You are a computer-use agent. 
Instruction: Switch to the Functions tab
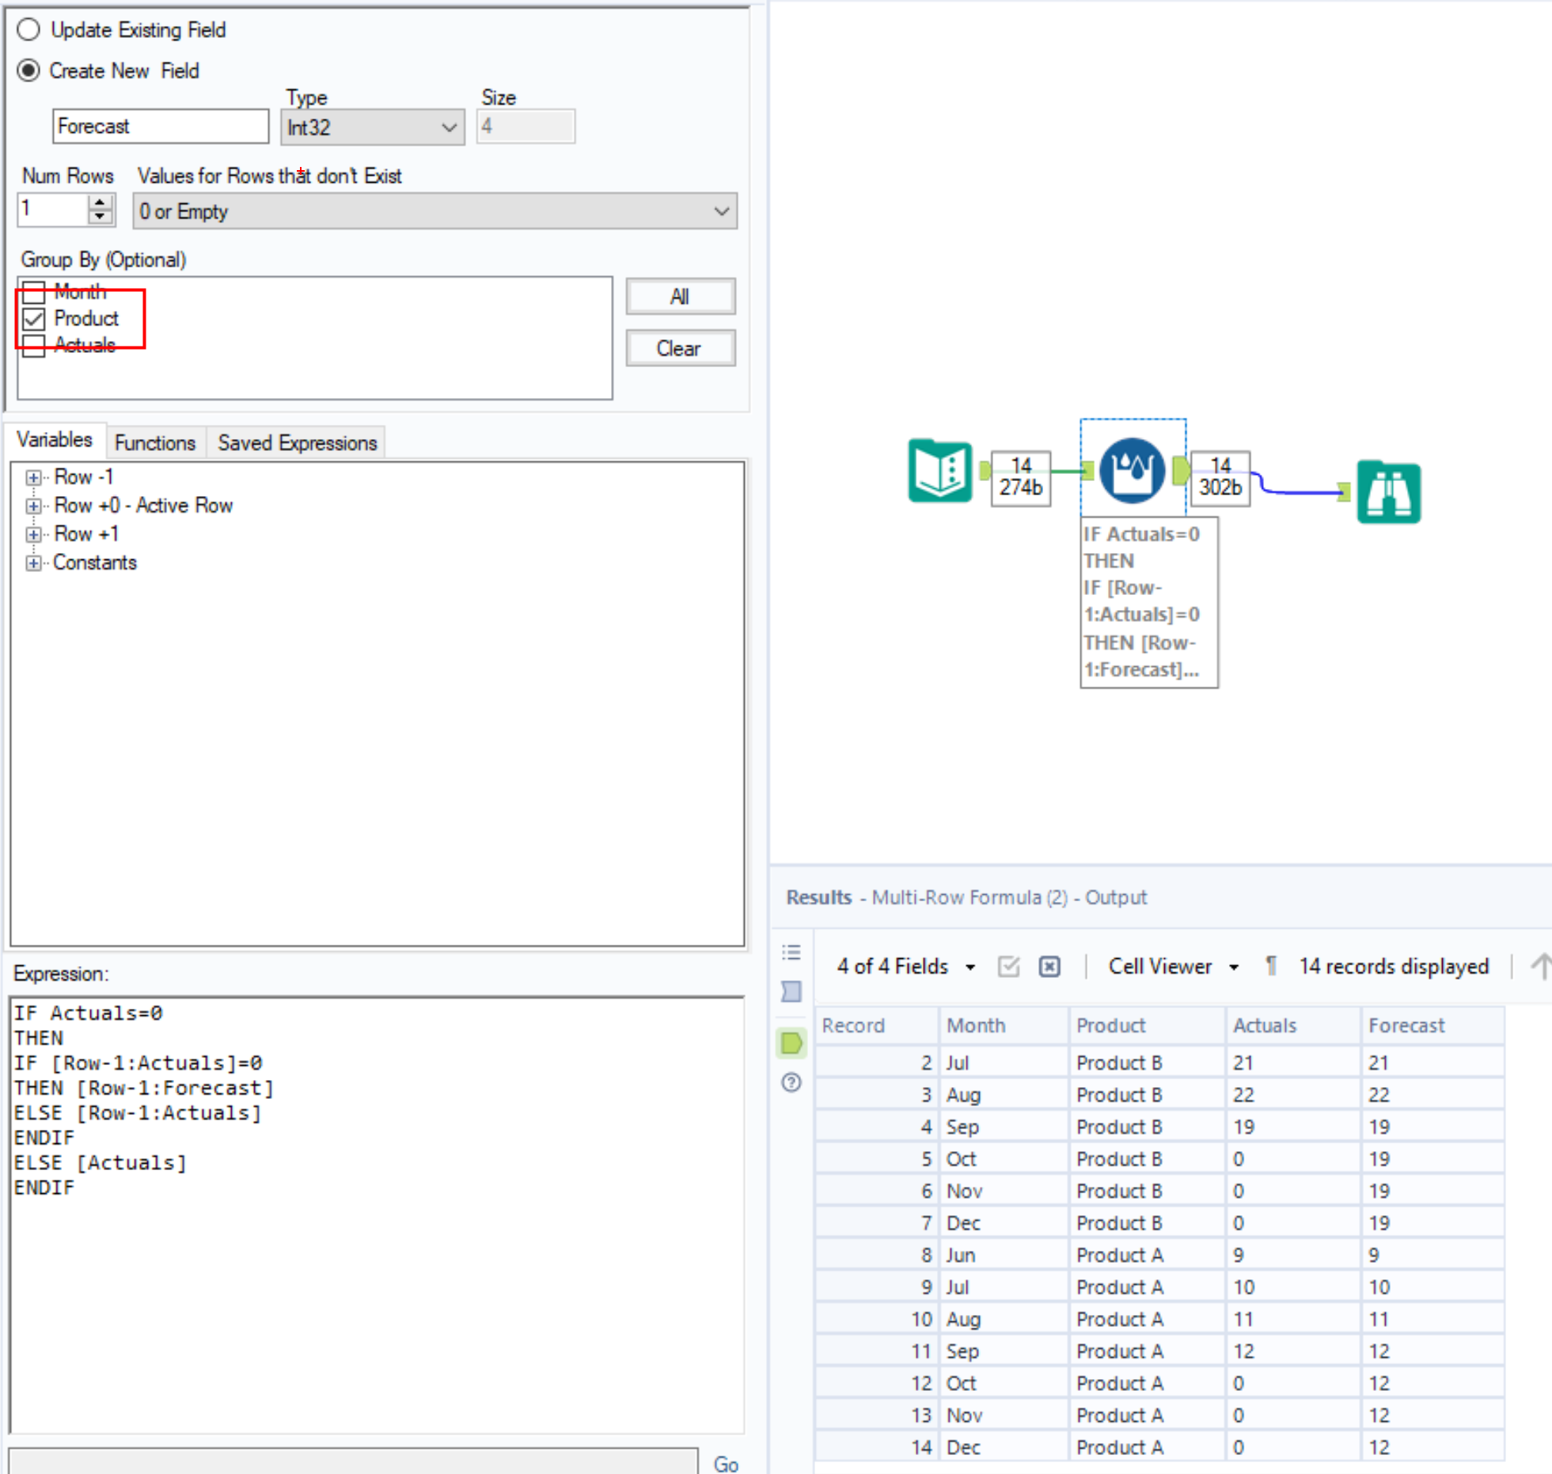coord(155,442)
